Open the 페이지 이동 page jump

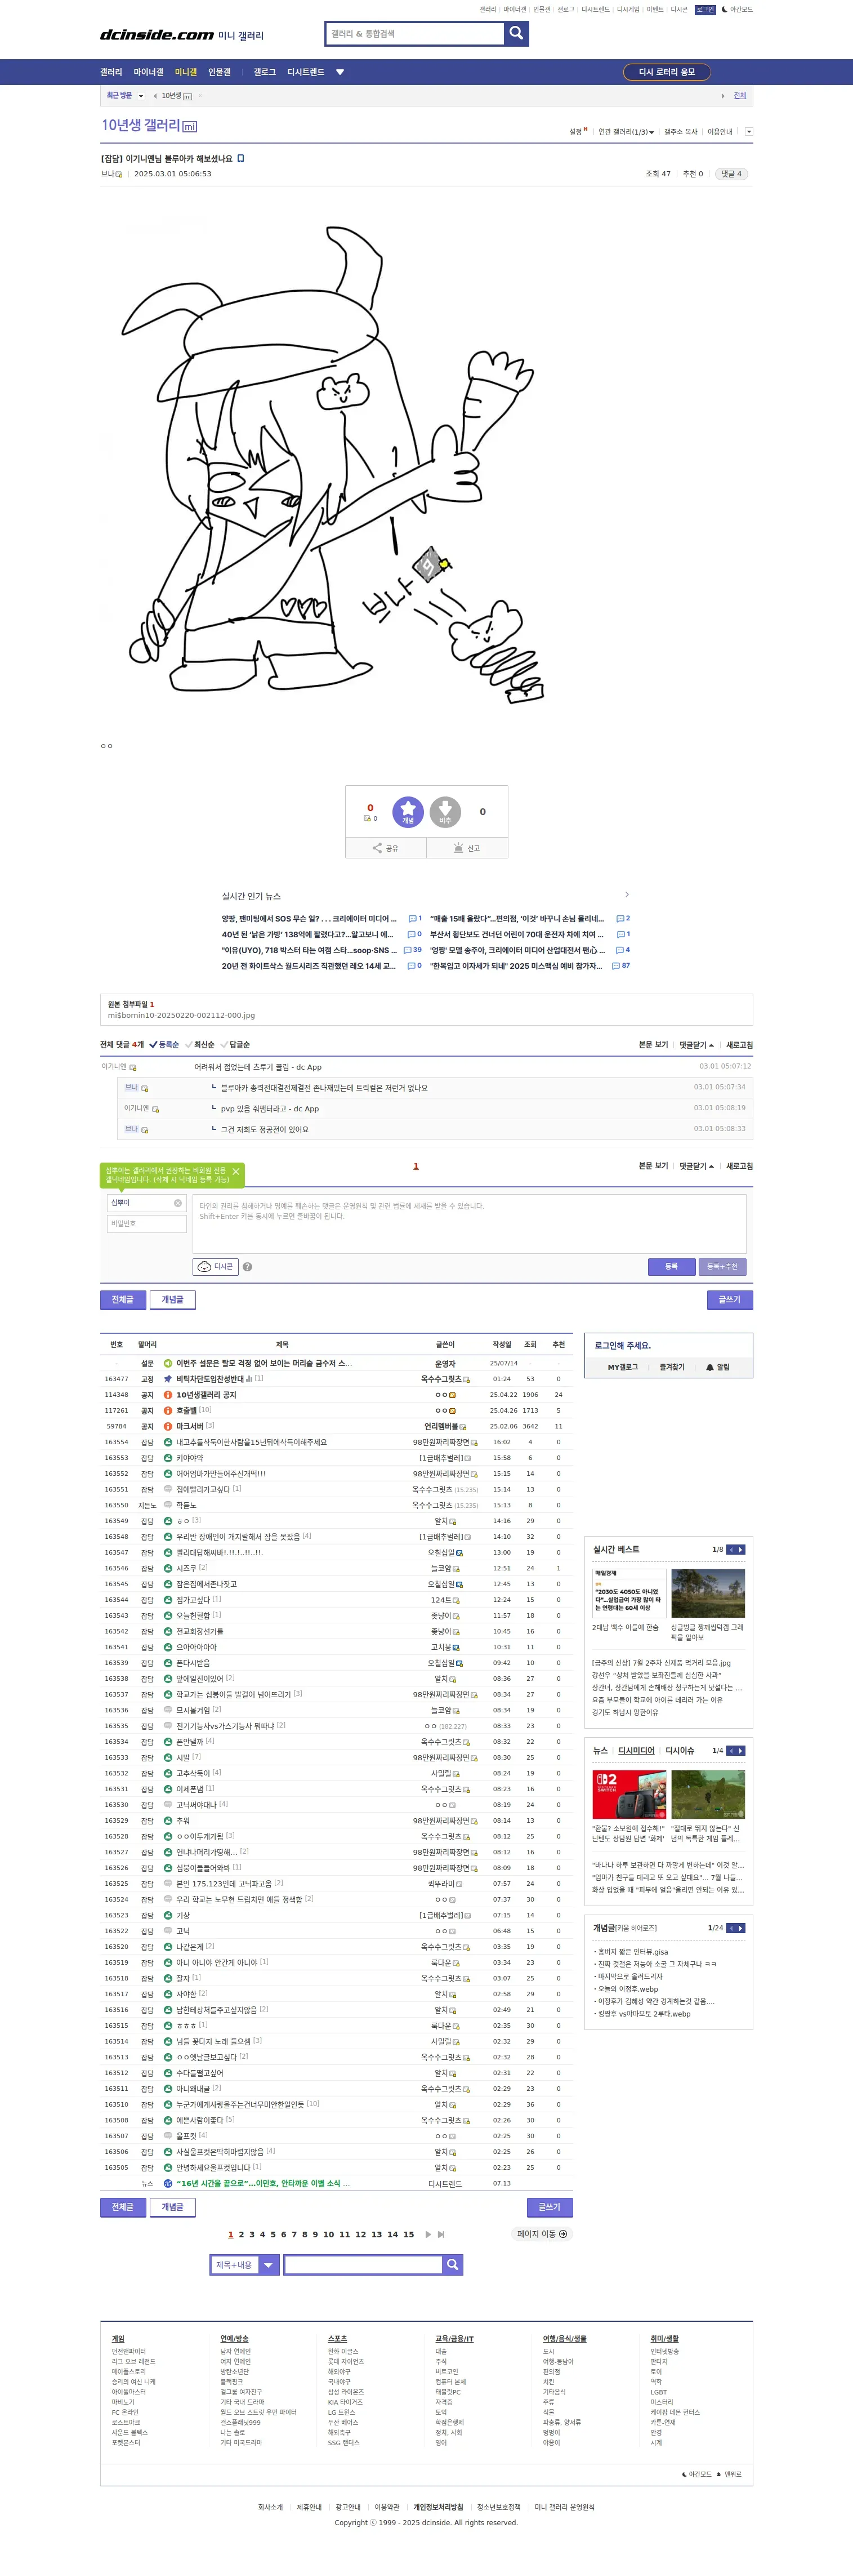click(542, 2234)
